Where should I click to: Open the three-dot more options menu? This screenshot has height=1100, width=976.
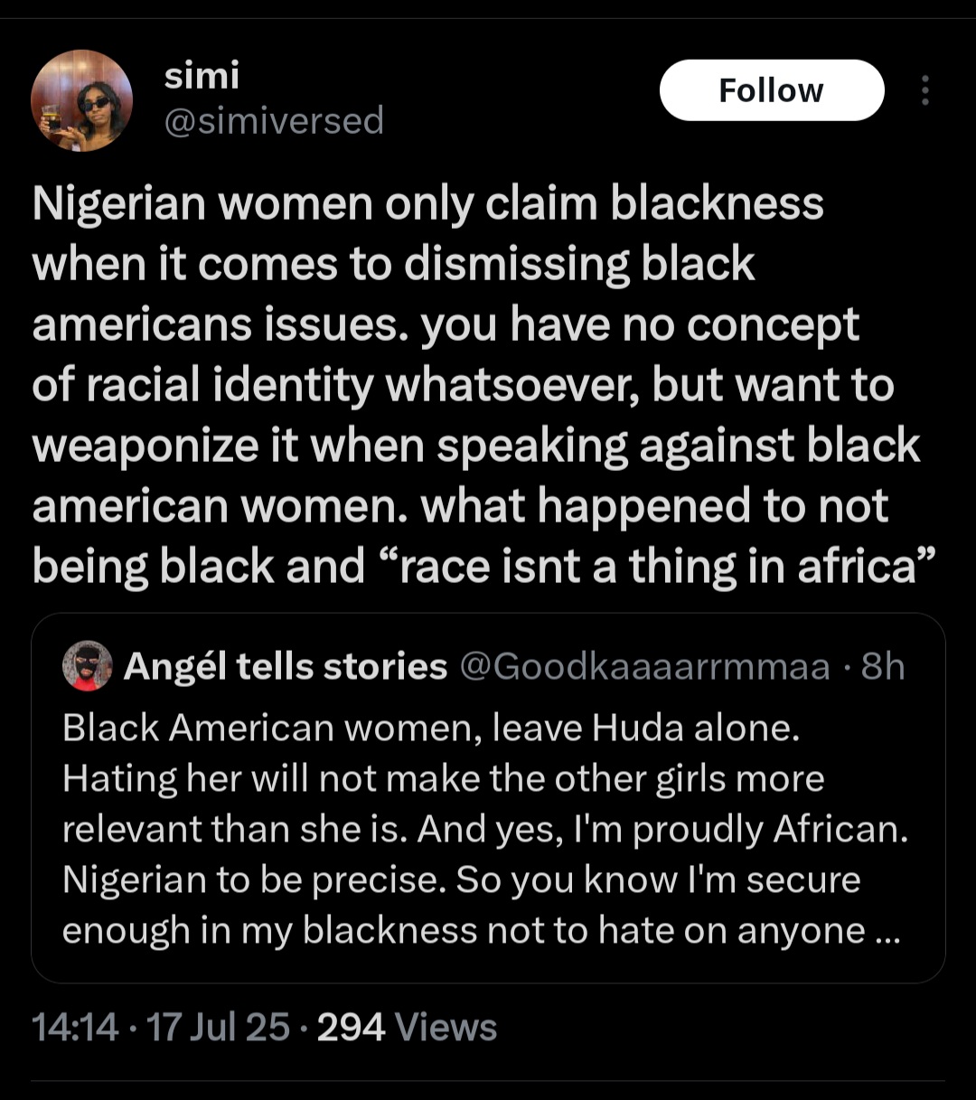(924, 90)
